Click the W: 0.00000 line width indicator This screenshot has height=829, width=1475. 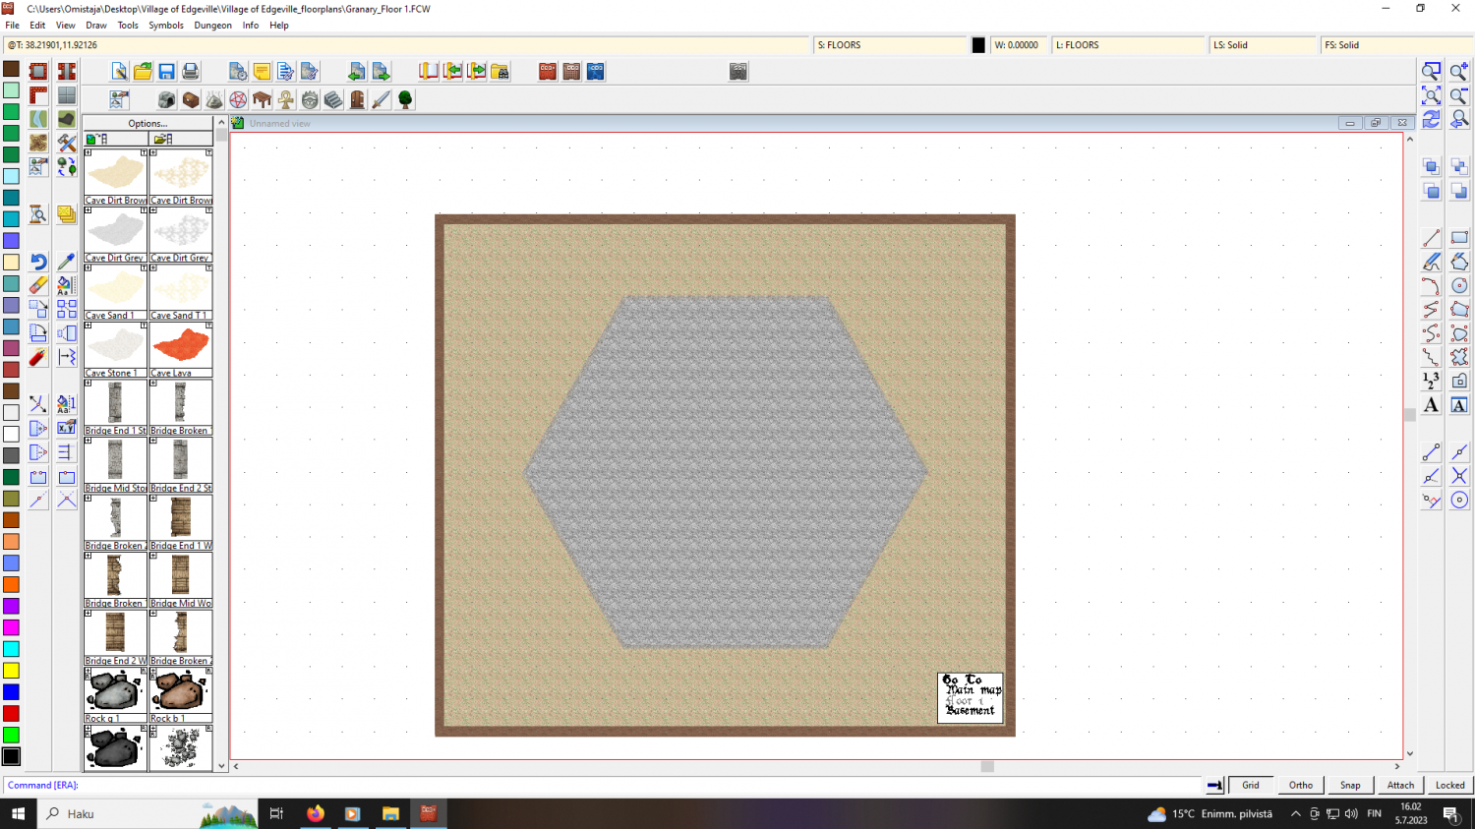1019,45
